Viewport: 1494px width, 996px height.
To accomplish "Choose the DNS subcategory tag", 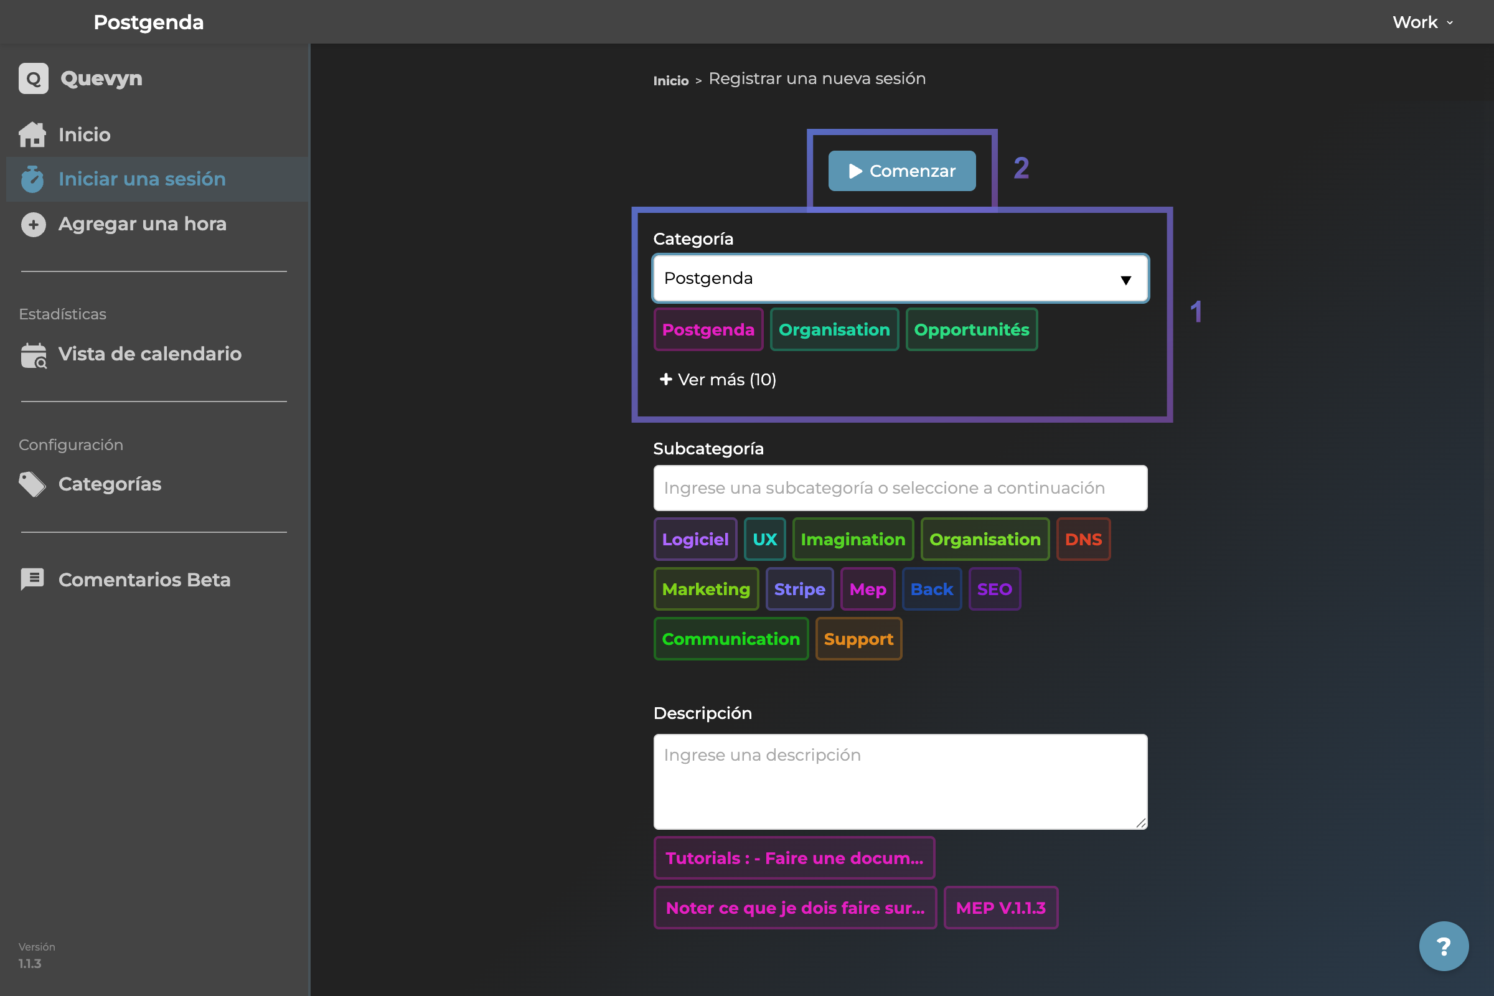I will tap(1083, 539).
